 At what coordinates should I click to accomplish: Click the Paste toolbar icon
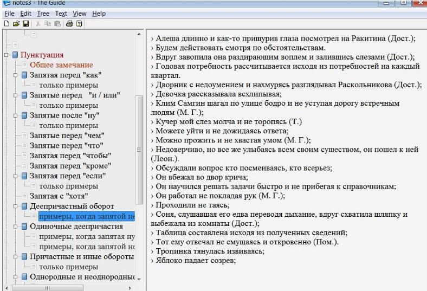[x=56, y=24]
